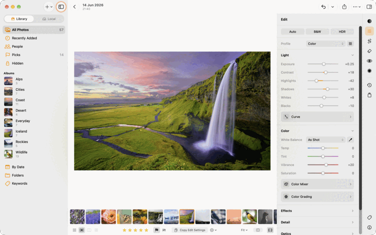Toggle the Reject flag

coord(164,230)
